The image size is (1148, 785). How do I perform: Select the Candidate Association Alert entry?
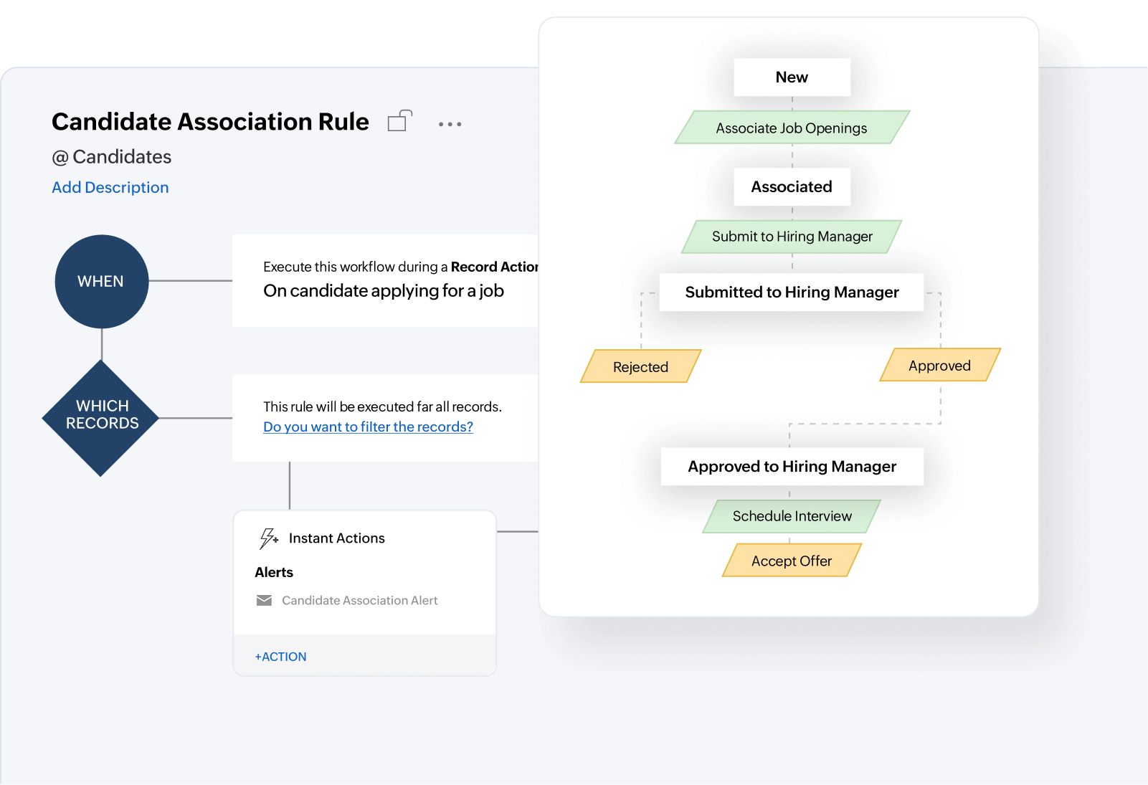359,600
